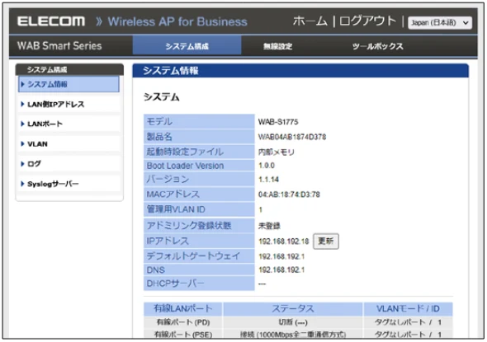The width and height of the screenshot is (487, 342).
Task: Click the 更新 button next to IP address
Action: pyautogui.click(x=326, y=241)
